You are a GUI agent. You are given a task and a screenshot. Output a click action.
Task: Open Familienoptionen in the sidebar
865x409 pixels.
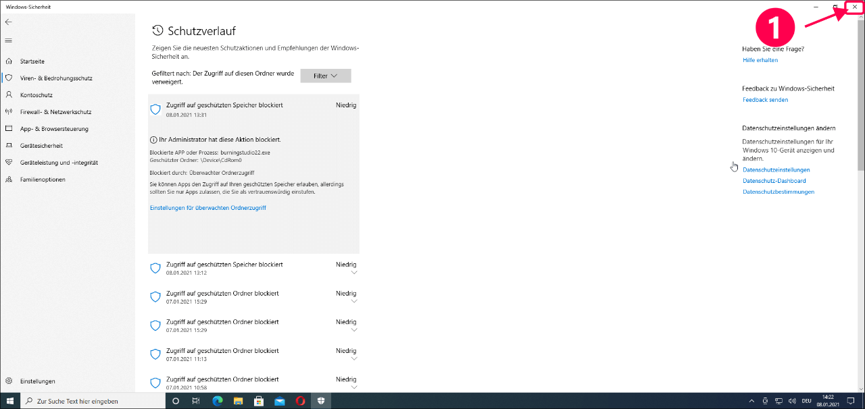tap(43, 179)
